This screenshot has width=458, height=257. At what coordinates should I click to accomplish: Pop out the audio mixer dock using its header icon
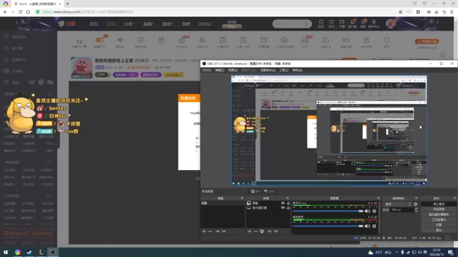click(378, 198)
